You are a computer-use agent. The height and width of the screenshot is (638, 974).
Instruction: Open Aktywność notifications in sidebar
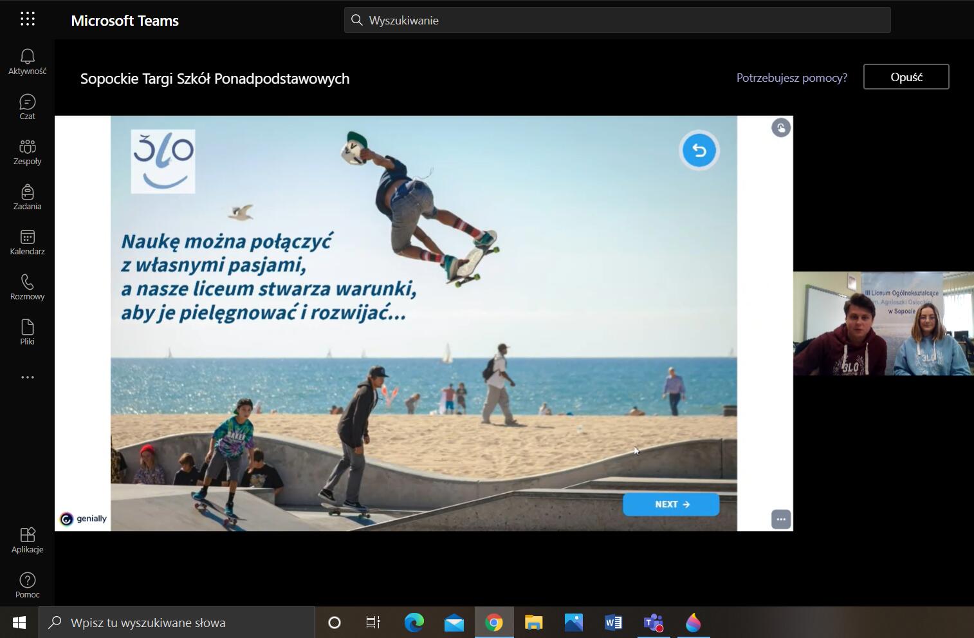pos(28,62)
